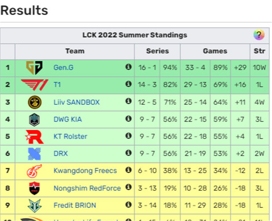This screenshot has width=272, height=221.
Task: Expand info icon beside Liiv SANDBOX
Action: [x=128, y=102]
